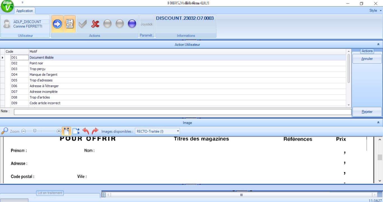Screen dimensions: 383x202
Task: Click the magnifying glass Zoom icon
Action: pos(4,131)
